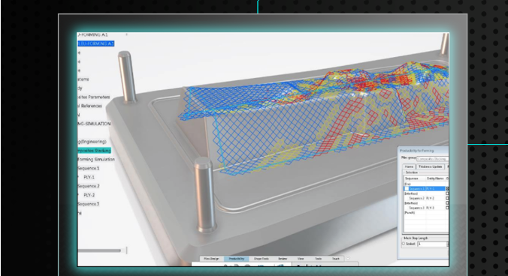This screenshot has height=276, width=508.
Task: Open the Touch tab
Action: (x=336, y=259)
